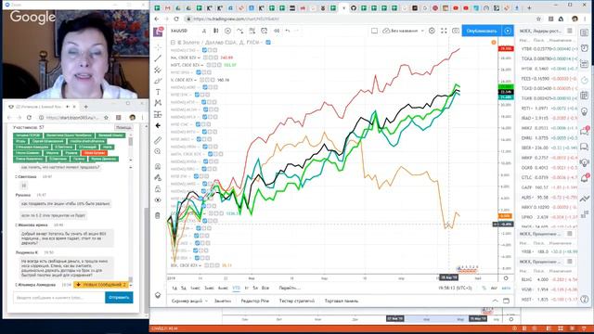Open the object tree at the toolbar bottom
Image resolution: width=594 pixels, height=334 pixels.
(158, 295)
